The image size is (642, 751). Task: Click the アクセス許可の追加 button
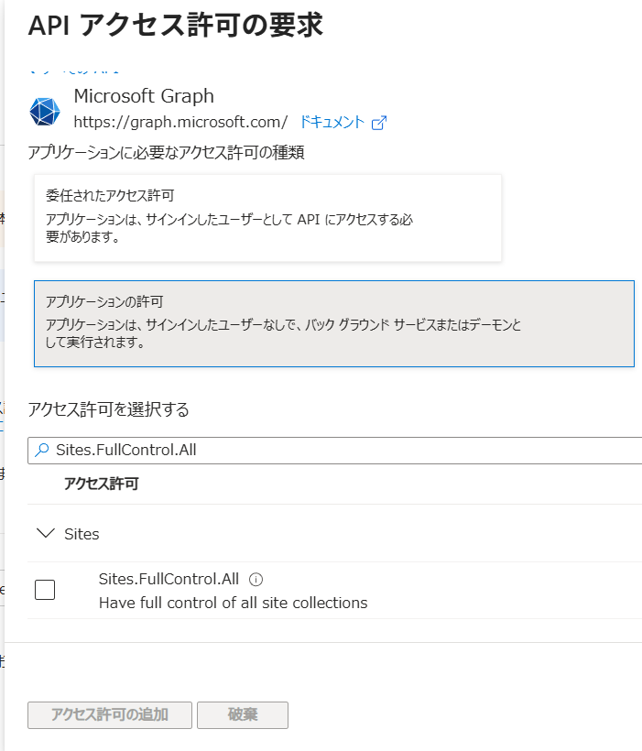(110, 715)
